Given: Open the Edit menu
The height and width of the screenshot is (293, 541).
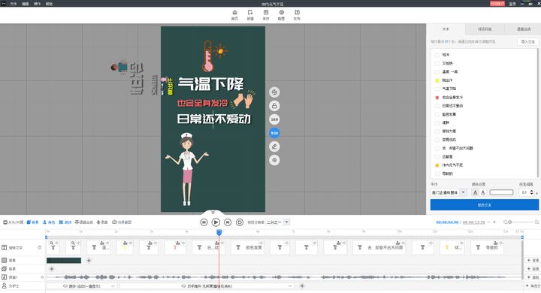Looking at the screenshot, I should 26,4.
